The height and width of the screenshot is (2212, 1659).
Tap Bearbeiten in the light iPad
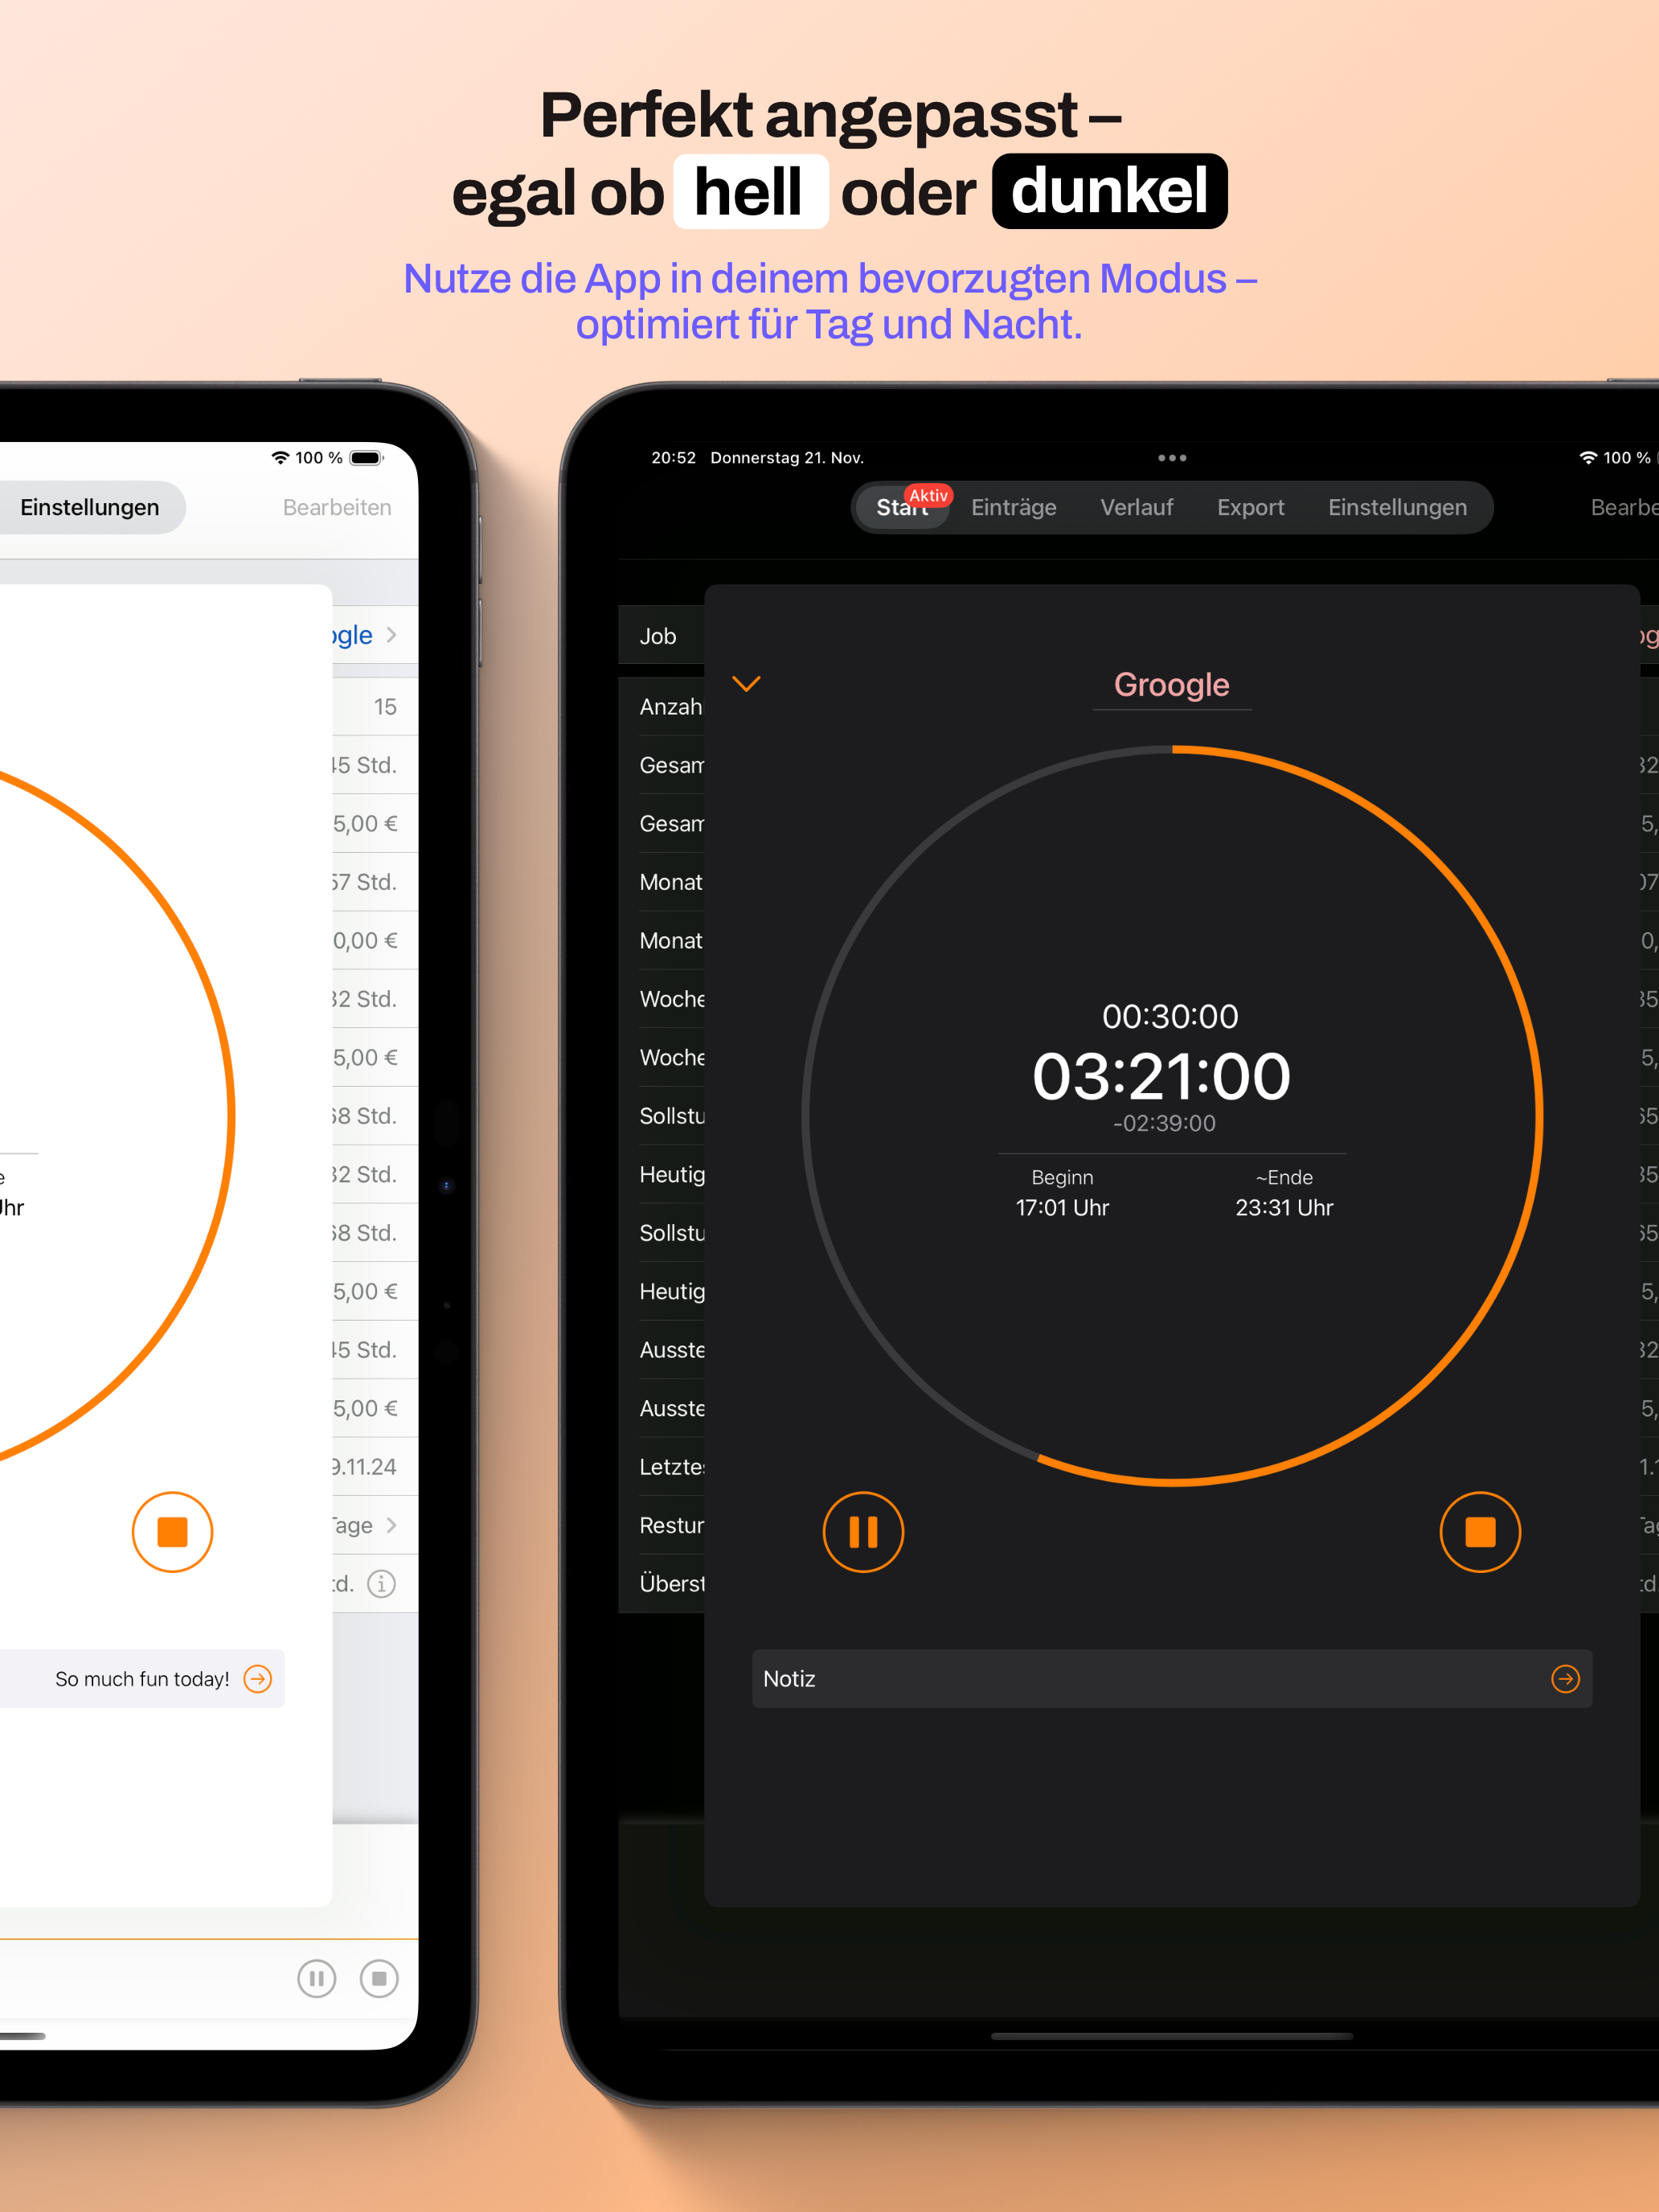(337, 507)
